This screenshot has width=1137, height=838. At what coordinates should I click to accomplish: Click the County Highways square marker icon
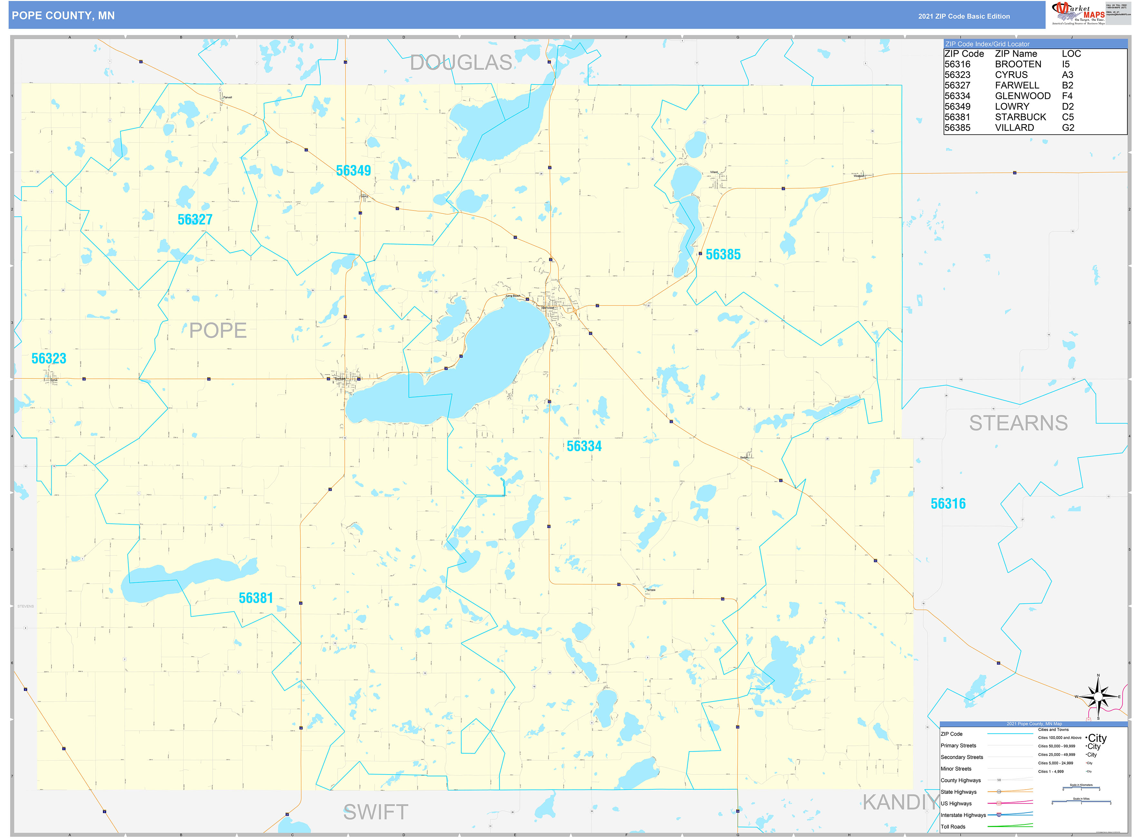(x=999, y=780)
